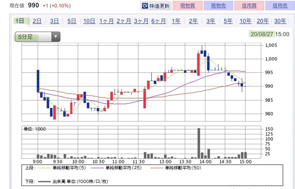Click the 株価更新 update price button
This screenshot has width=295, height=189.
pyautogui.click(x=156, y=6)
